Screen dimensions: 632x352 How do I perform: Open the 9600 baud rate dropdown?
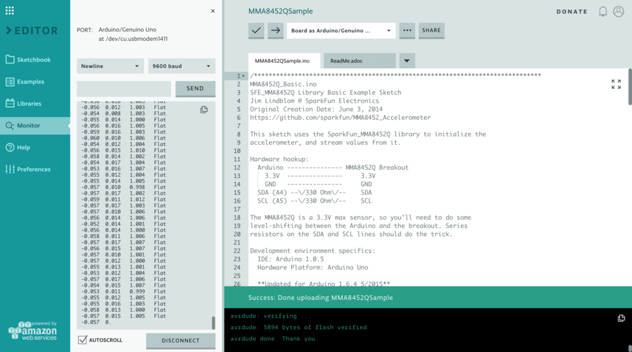click(182, 66)
